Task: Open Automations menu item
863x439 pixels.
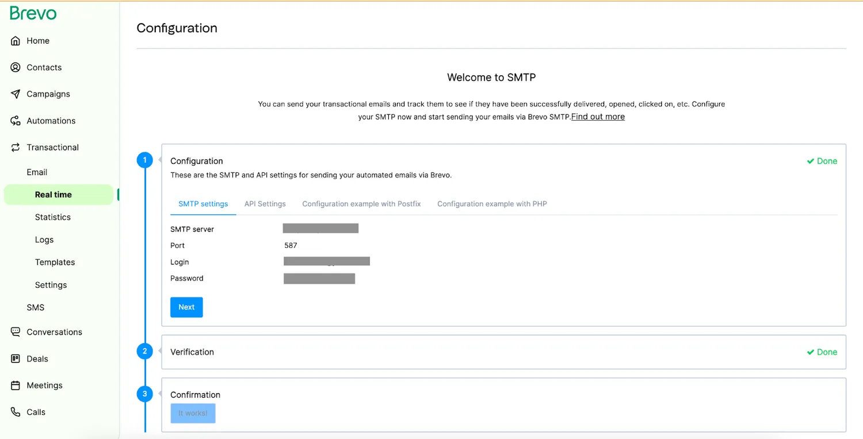Action: 51,121
